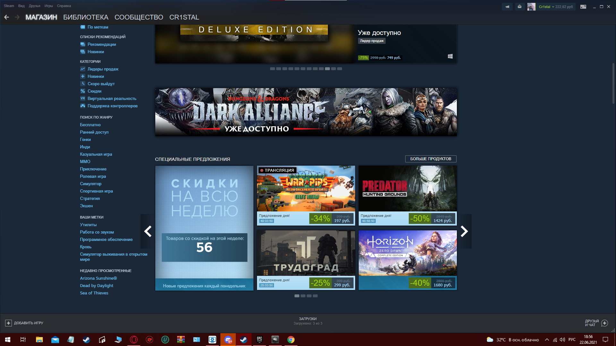Open the Трудоград daily deal
Viewport: 616px width, 346px height.
306,260
